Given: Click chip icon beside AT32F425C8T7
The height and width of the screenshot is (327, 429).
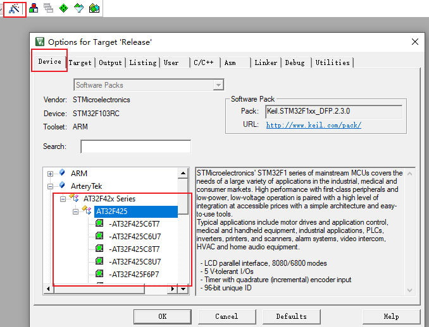Looking at the screenshot, I should [99, 248].
